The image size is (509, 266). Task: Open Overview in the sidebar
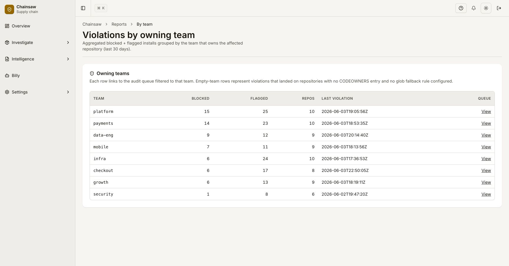[37, 26]
